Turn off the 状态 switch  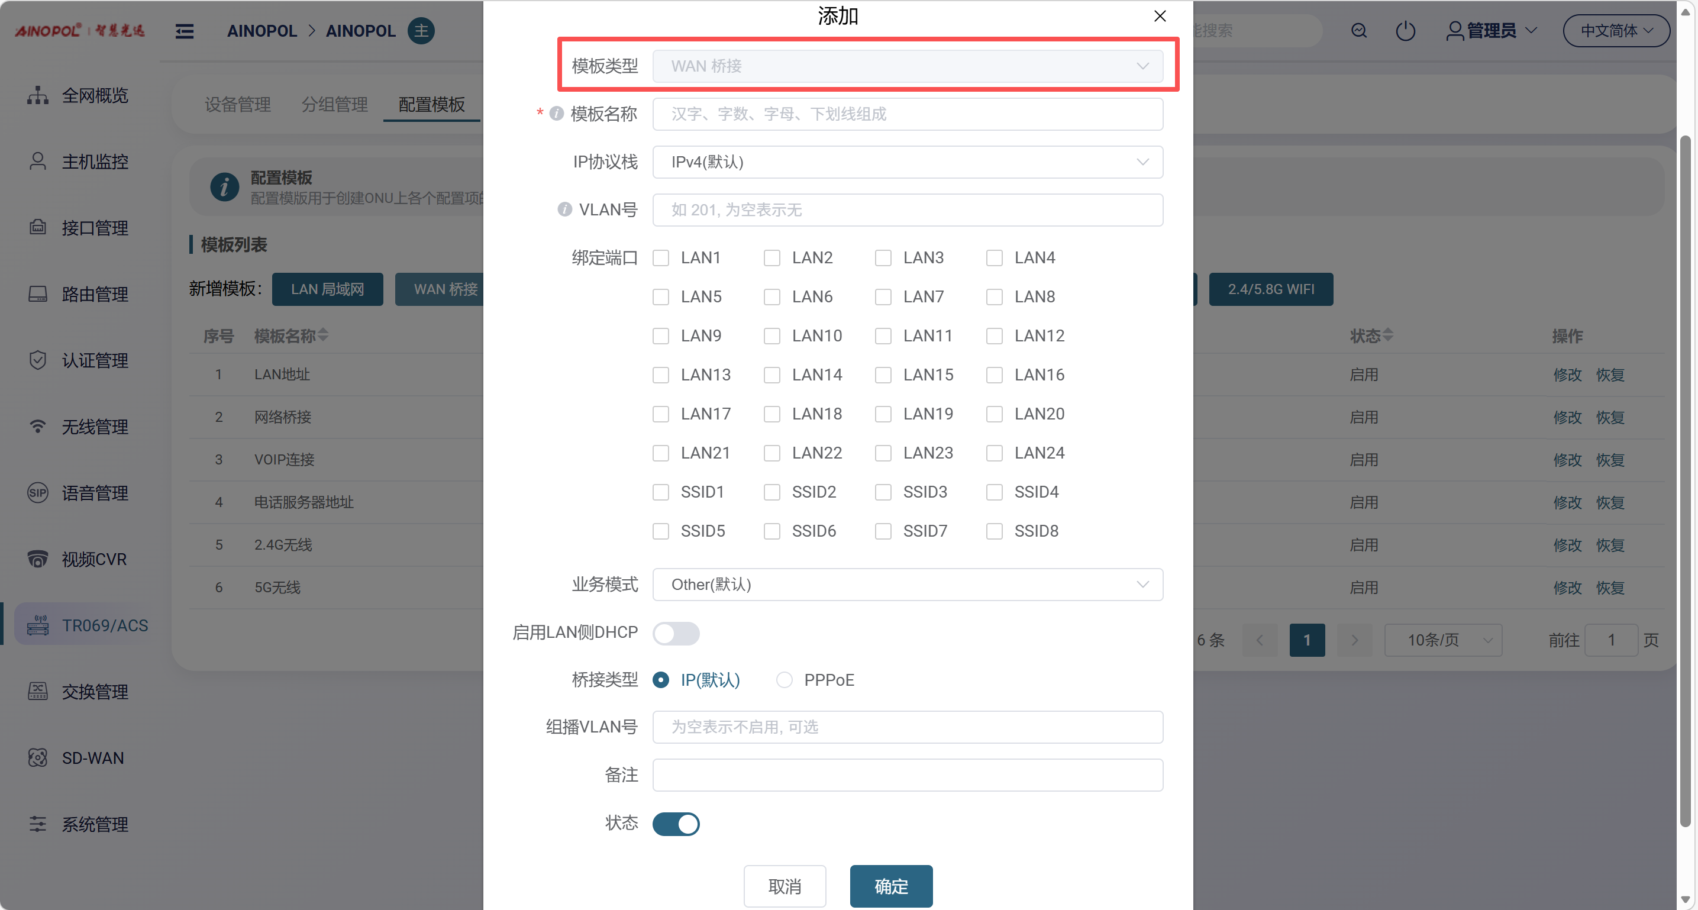676,824
